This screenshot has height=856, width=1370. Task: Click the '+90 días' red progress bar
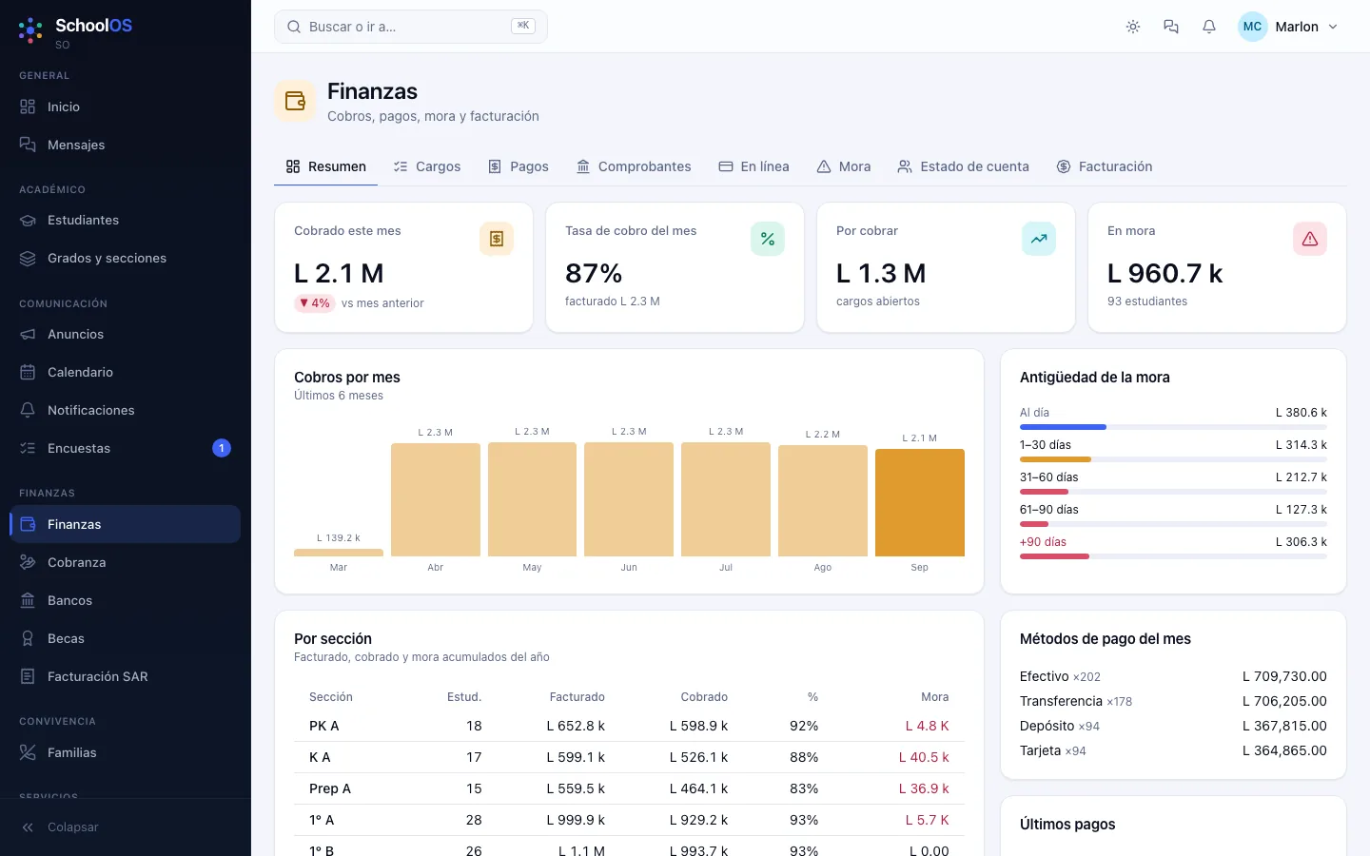(1054, 556)
